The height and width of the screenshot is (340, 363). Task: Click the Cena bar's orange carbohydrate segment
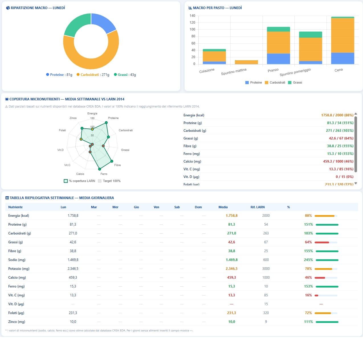[x=342, y=35]
